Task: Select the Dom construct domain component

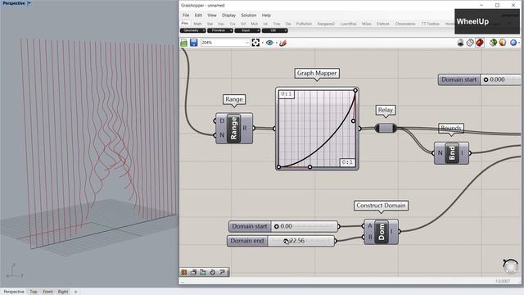Action: (382, 232)
